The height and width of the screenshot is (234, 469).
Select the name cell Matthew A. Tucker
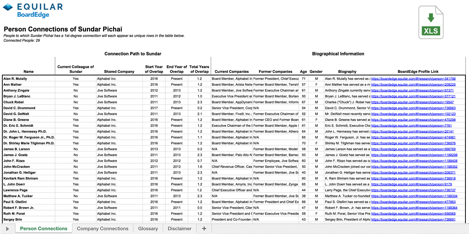click(x=29, y=196)
